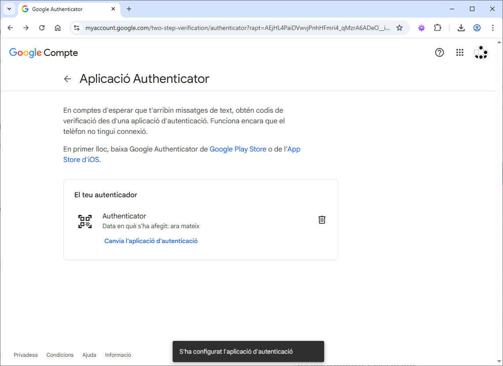The image size is (503, 366).
Task: Open the Chrome downloads icon
Action: click(x=461, y=27)
